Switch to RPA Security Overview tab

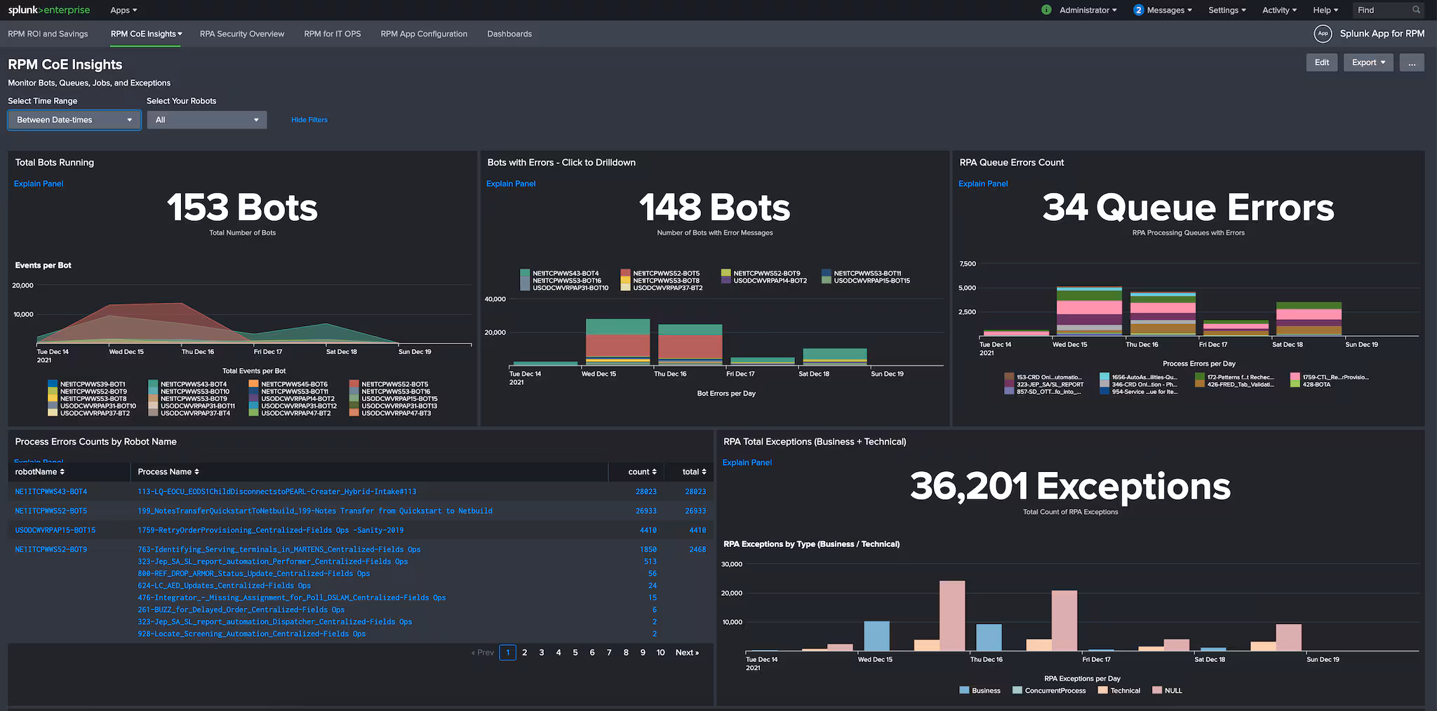click(x=242, y=34)
